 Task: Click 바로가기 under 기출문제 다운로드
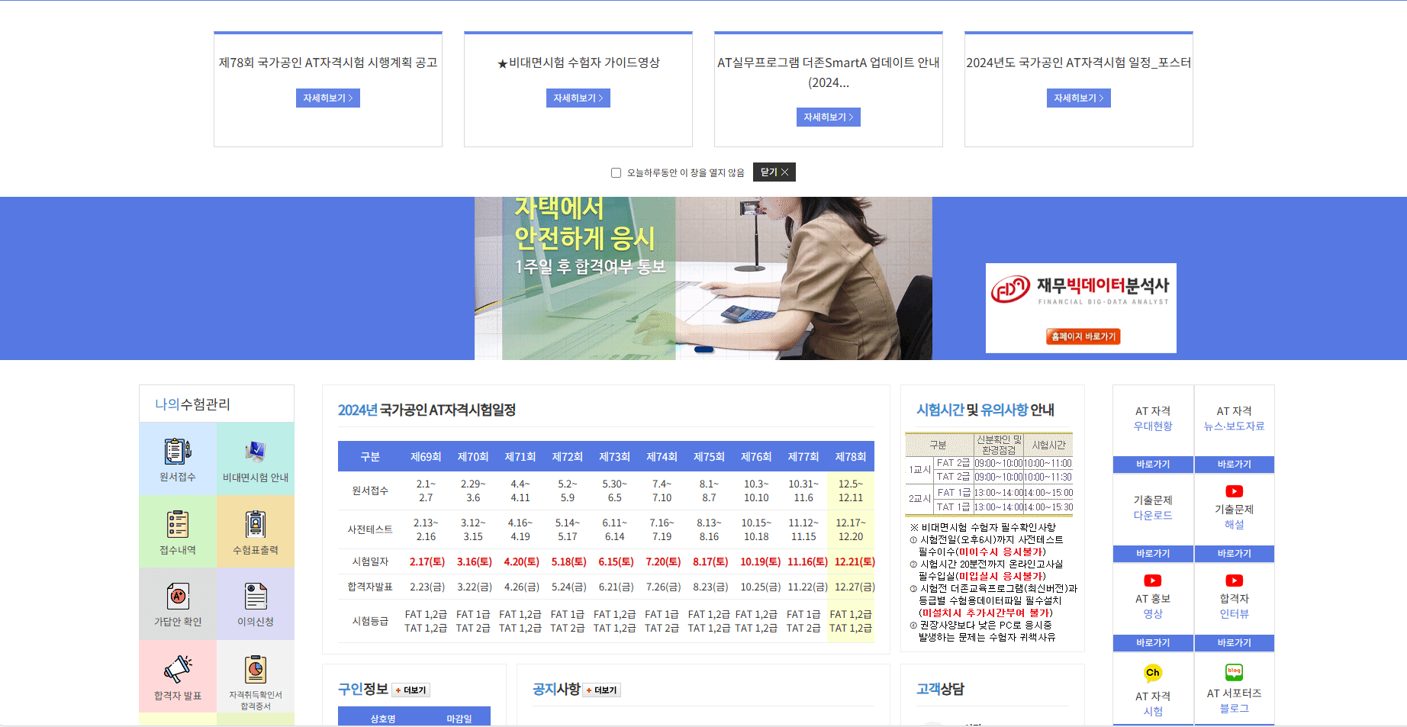[x=1153, y=554]
